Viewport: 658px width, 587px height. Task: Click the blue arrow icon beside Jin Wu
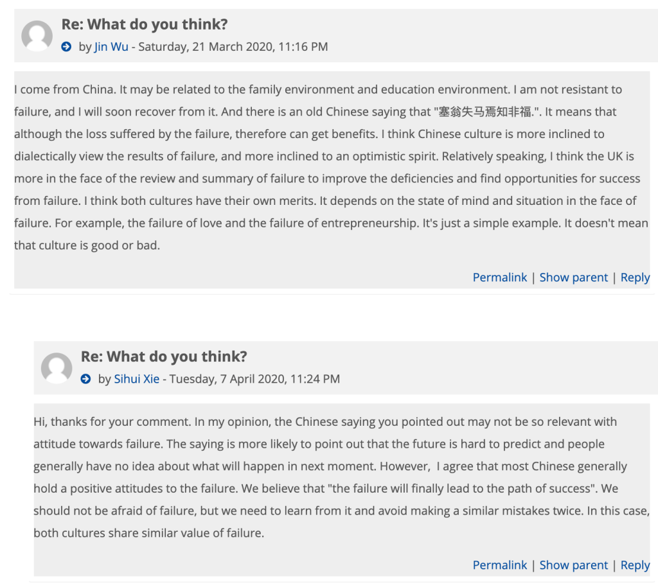pos(66,47)
